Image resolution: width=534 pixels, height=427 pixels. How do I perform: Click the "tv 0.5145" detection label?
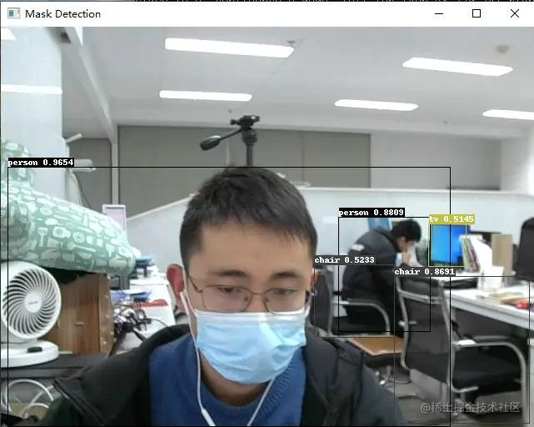452,219
